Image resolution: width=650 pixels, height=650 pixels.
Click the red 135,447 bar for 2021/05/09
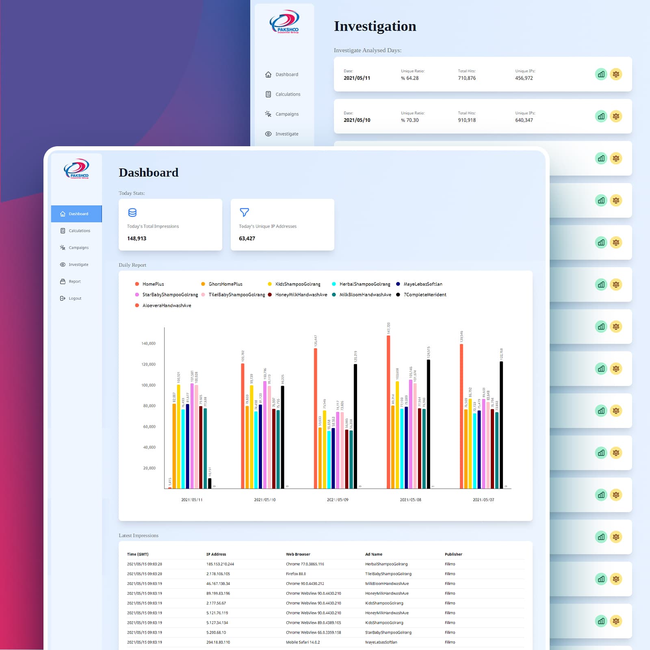point(316,418)
